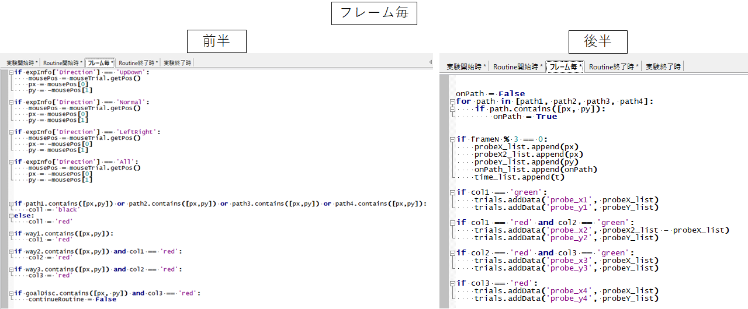
Task: Select Routine終了時 tab in left editor
Action: (138, 62)
